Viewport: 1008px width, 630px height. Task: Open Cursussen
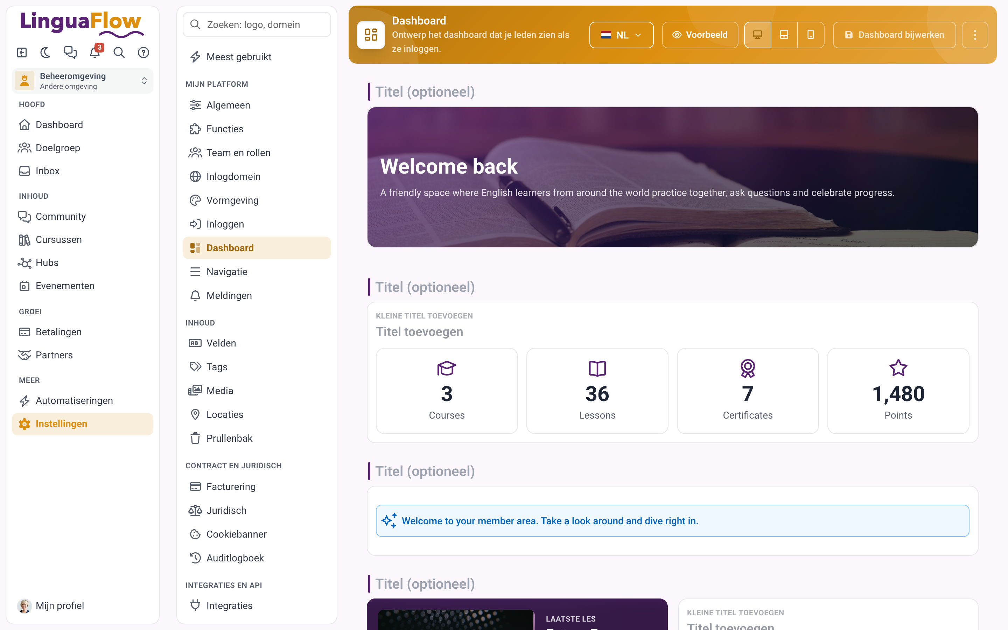[83, 240]
